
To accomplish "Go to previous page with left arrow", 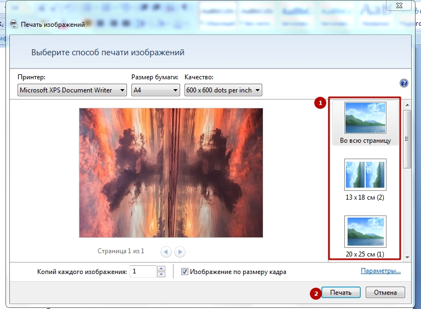I will point(166,252).
